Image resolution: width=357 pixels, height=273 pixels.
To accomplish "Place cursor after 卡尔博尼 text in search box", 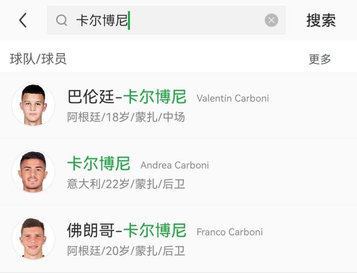I will click(x=129, y=20).
